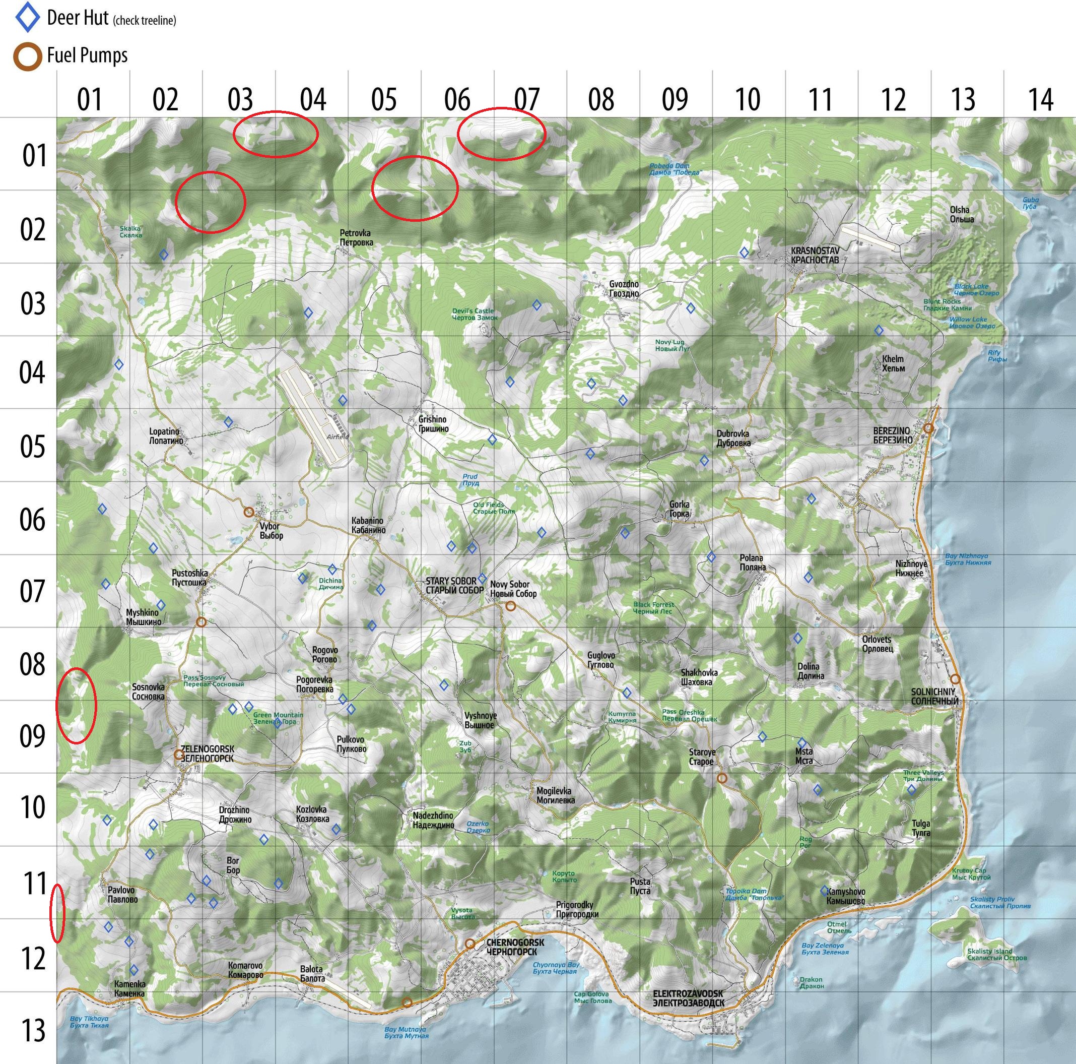Select the Black Forrest label
Screen dimensions: 1076x1064
[653, 607]
